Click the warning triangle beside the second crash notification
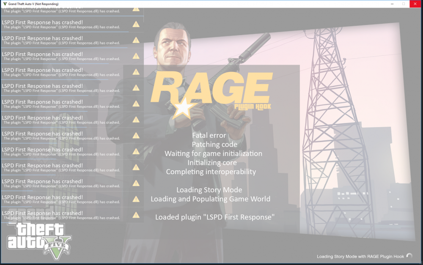 point(136,24)
